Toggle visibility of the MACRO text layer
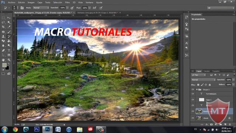Screen dimensions: 236x133 193,105
